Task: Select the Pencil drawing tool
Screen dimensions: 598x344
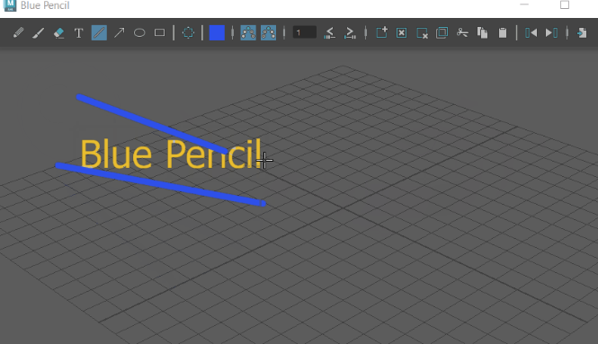Action: tap(18, 32)
